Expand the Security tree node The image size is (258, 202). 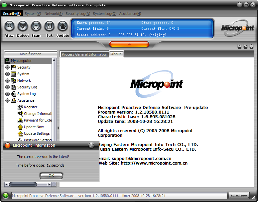coord(7,67)
